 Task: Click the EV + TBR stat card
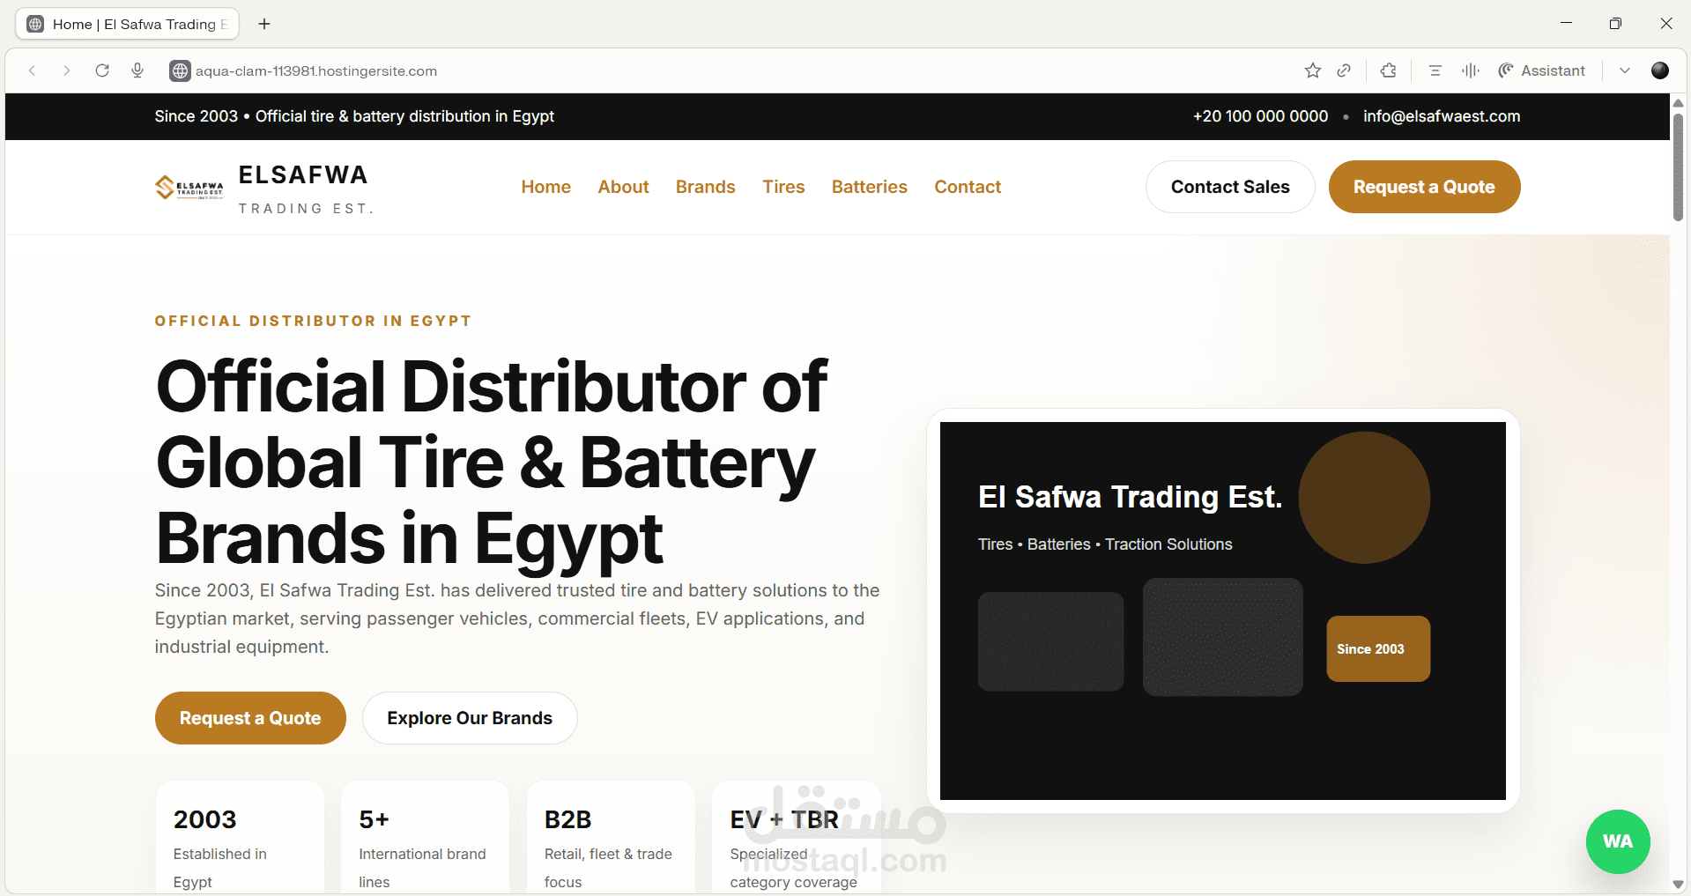point(796,837)
